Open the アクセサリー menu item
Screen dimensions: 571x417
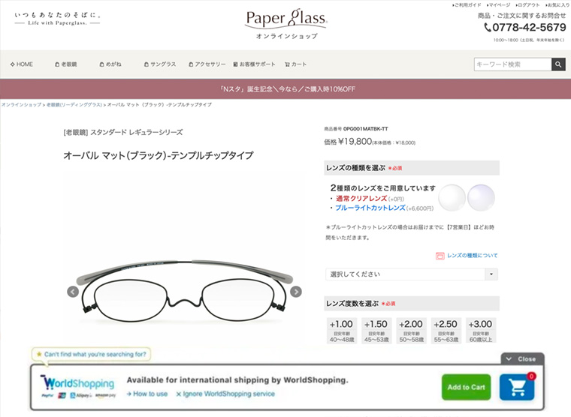coord(207,64)
